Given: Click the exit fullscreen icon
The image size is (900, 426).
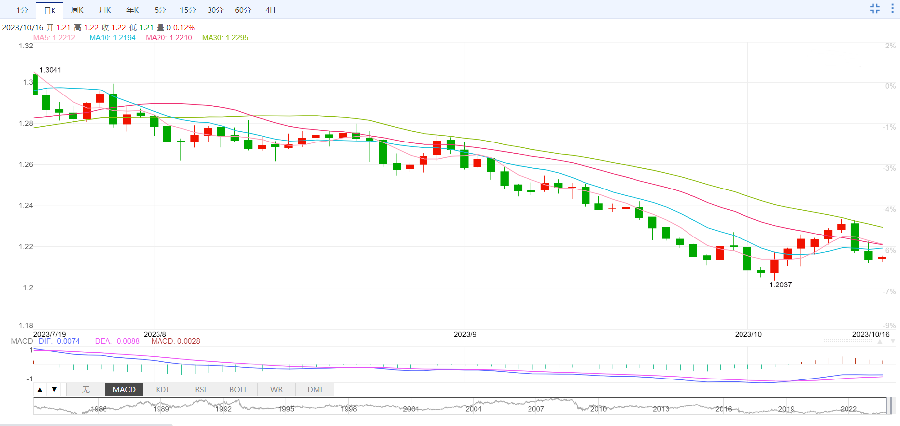Looking at the screenshot, I should (875, 9).
